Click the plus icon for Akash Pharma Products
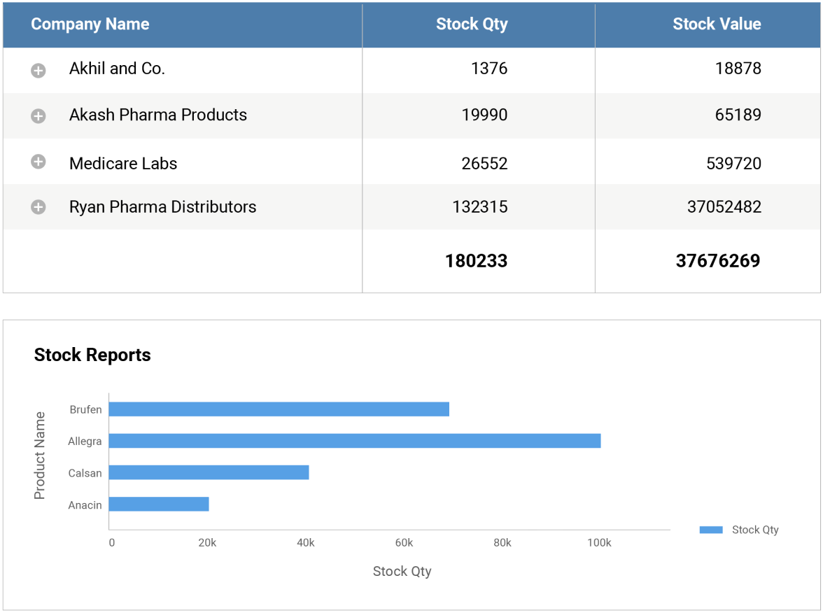 (38, 115)
